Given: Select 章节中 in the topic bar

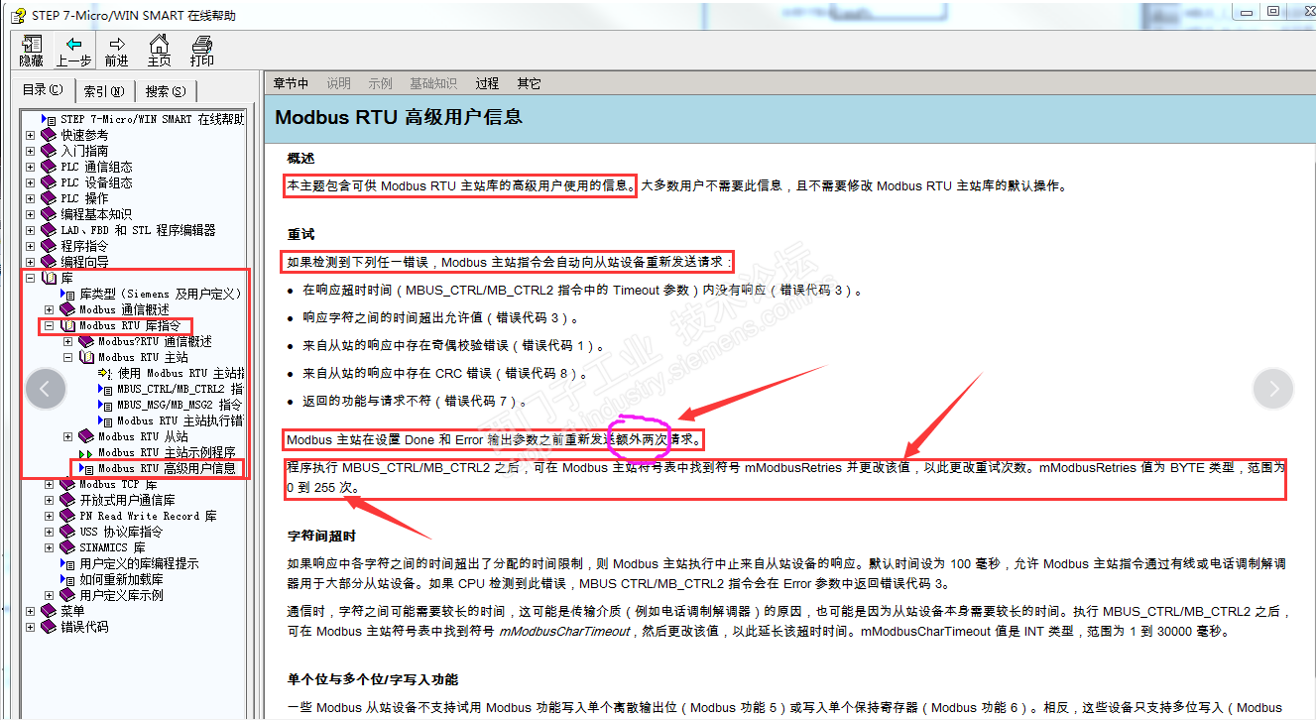Looking at the screenshot, I should click(x=292, y=83).
